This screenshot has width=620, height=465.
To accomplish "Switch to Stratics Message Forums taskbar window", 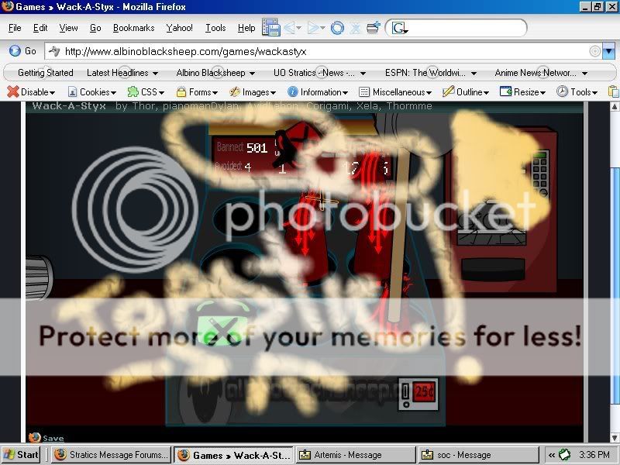I will coord(112,455).
